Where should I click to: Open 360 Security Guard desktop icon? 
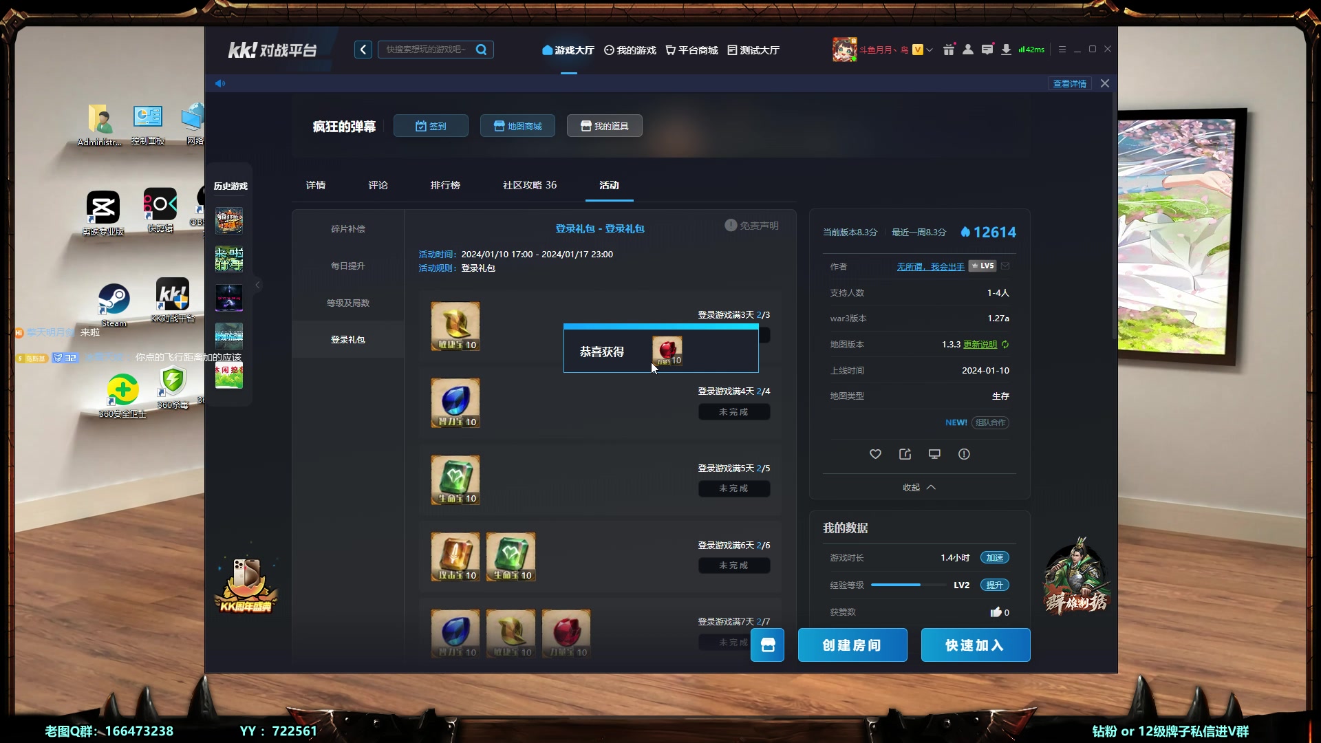(122, 396)
